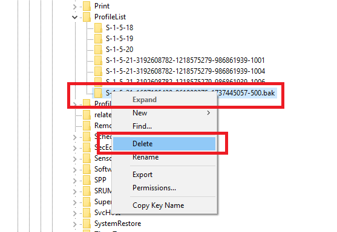Click the ProfileList folder icon
Image resolution: width=337 pixels, height=232 pixels.
coord(87,17)
